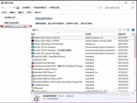Click vertical scrollbar down arrow
Screen dimensions: 137x103
point(135,90)
